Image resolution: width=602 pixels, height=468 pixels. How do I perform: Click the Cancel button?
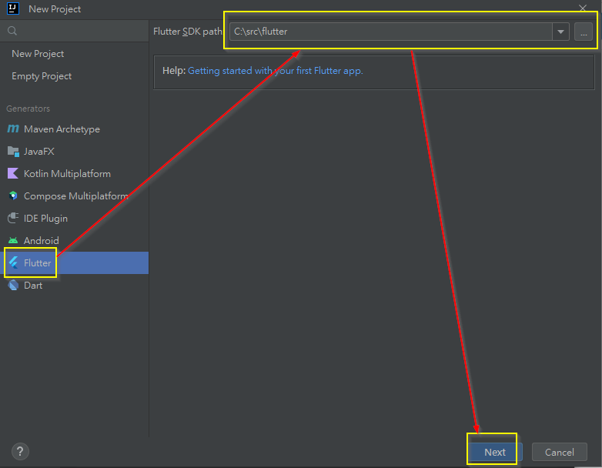tap(560, 452)
